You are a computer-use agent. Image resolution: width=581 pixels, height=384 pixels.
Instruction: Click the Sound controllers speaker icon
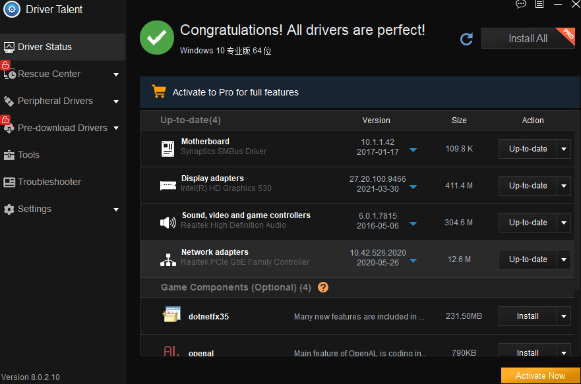pos(168,222)
